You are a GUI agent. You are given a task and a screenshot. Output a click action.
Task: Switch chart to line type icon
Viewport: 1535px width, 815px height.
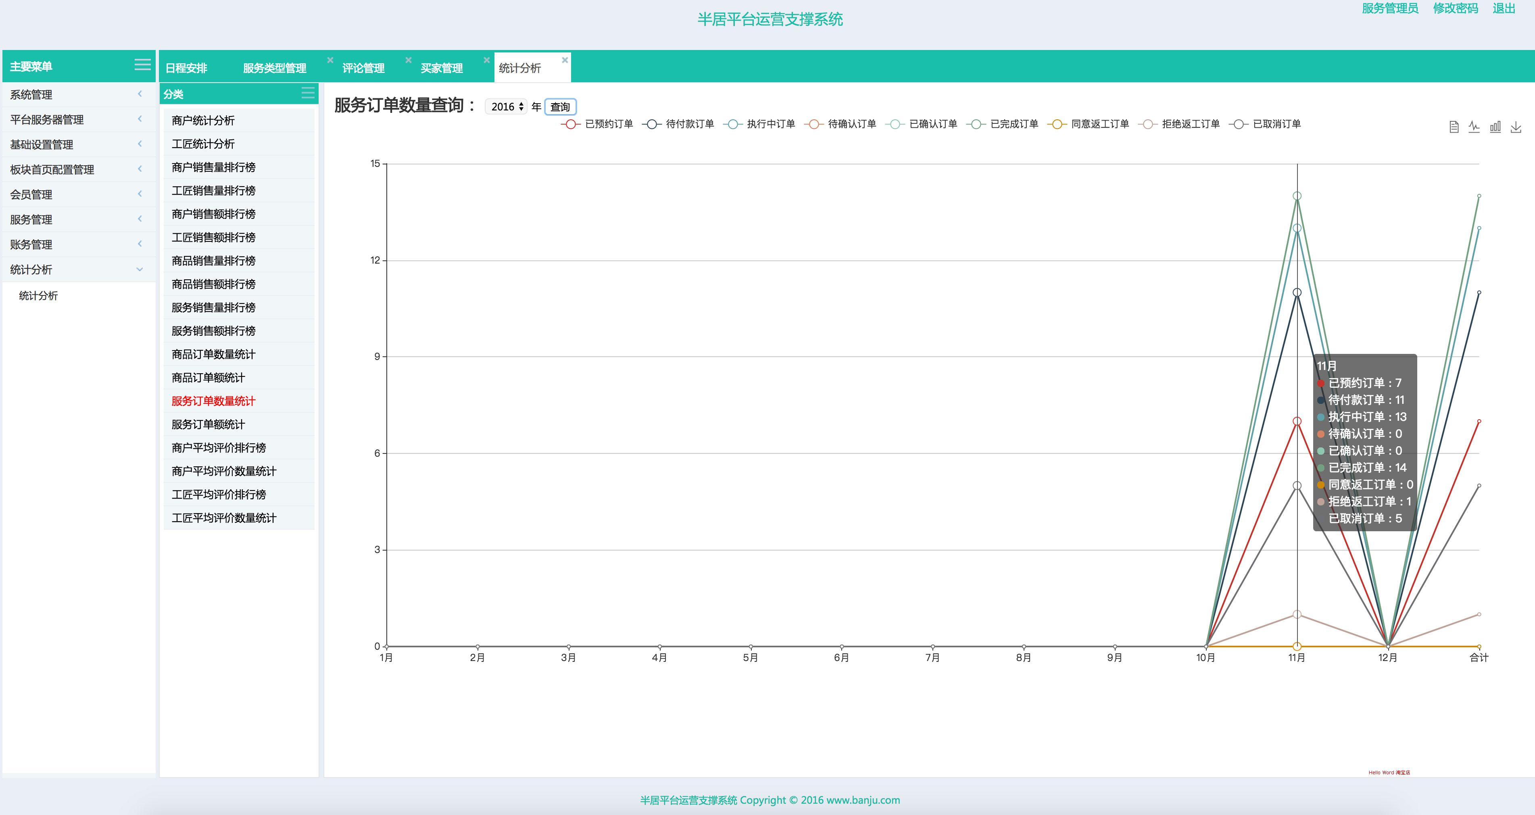click(x=1474, y=127)
